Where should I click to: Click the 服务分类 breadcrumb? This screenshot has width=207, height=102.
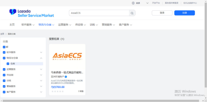pyautogui.click(x=12, y=34)
